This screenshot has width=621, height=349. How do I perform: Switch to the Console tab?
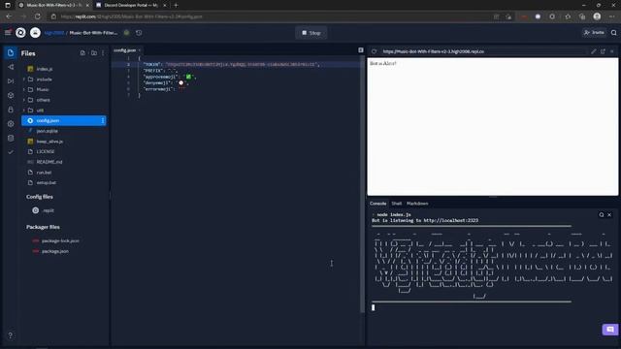(377, 204)
